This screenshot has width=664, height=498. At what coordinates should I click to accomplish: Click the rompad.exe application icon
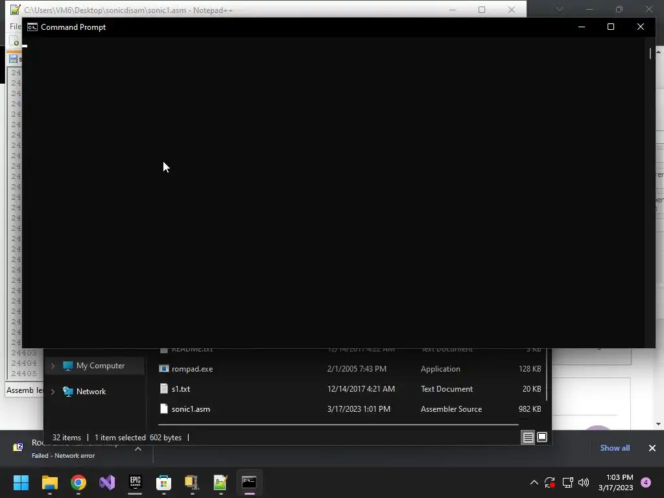click(x=164, y=368)
